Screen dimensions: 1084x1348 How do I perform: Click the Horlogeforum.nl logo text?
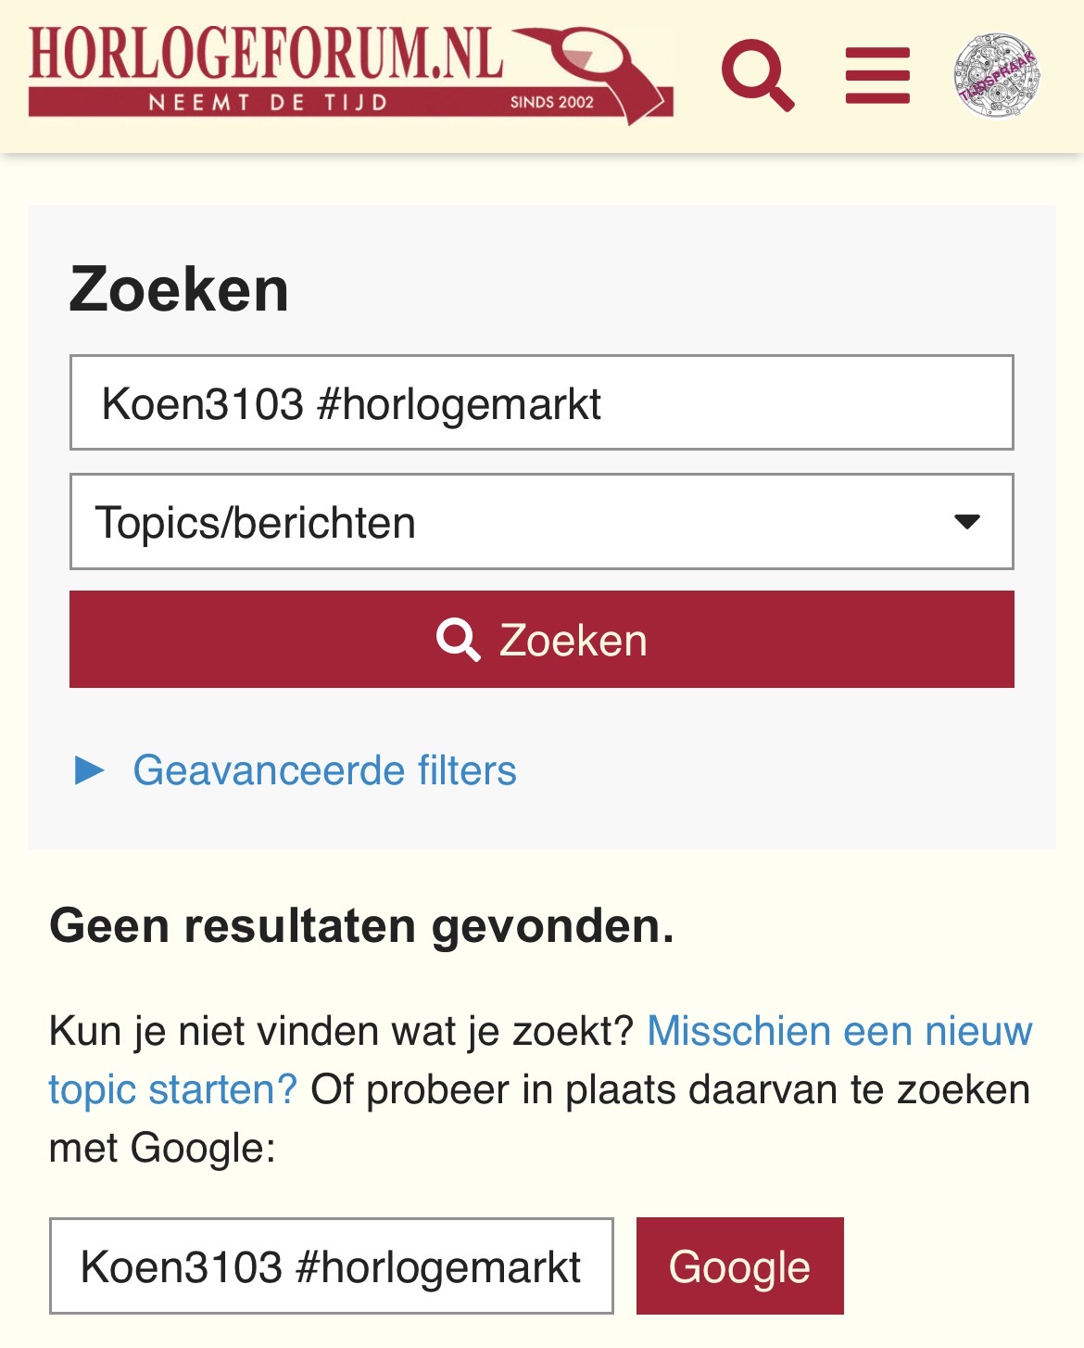[x=265, y=54]
